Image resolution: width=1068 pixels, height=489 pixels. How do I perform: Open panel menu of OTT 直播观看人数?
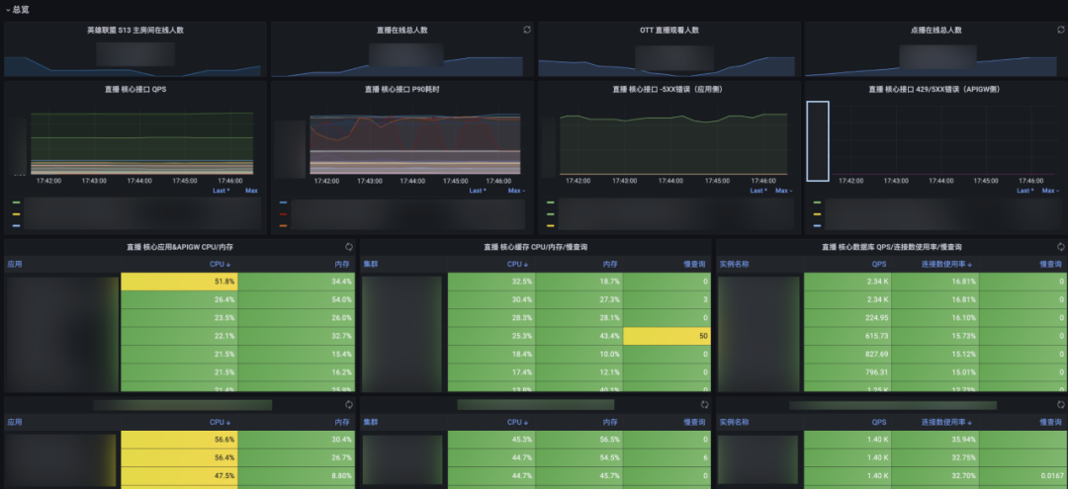point(668,30)
